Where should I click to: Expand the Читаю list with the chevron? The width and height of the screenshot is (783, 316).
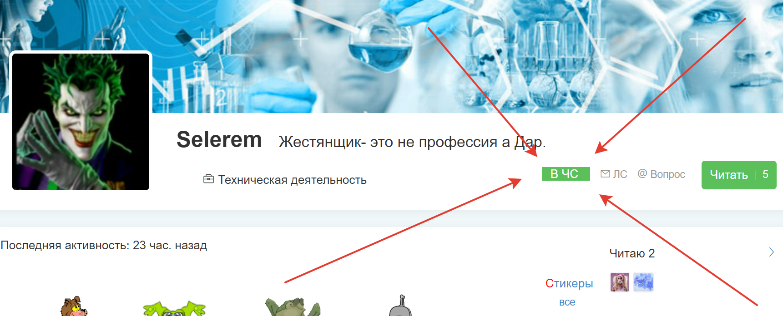771,252
